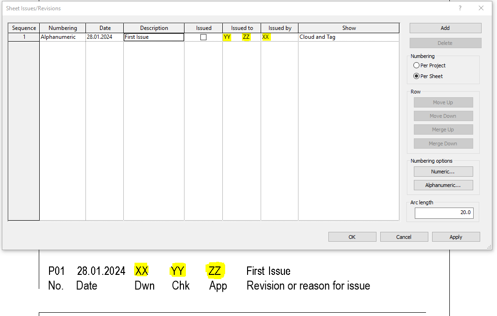Click the Add button
The image size is (497, 316).
tap(445, 28)
